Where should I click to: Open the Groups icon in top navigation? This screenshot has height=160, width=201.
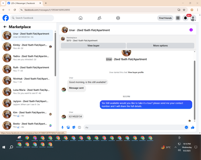coord(118,18)
